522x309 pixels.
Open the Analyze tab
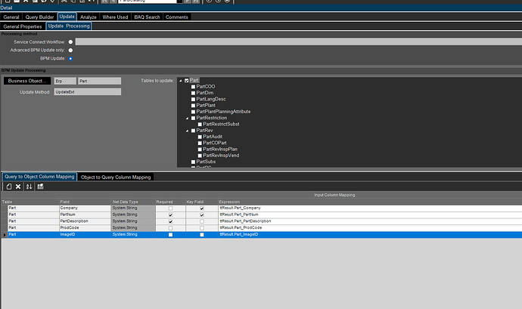coord(89,17)
